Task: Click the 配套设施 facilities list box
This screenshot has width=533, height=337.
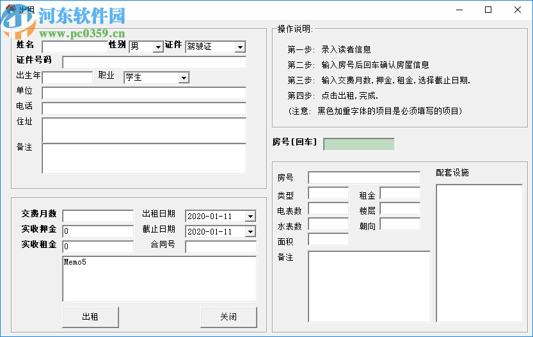Action: [x=479, y=253]
